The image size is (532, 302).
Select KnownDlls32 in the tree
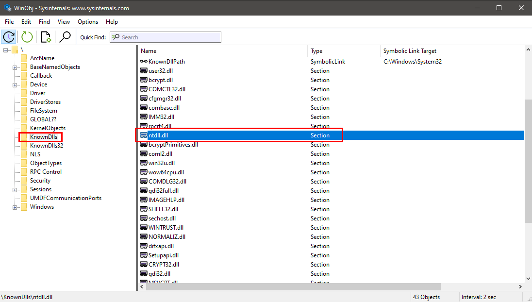(47, 146)
